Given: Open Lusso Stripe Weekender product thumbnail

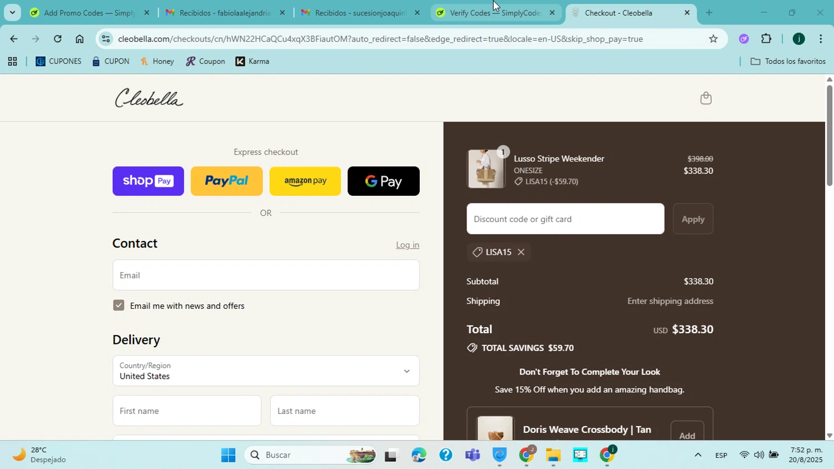Looking at the screenshot, I should 486,169.
